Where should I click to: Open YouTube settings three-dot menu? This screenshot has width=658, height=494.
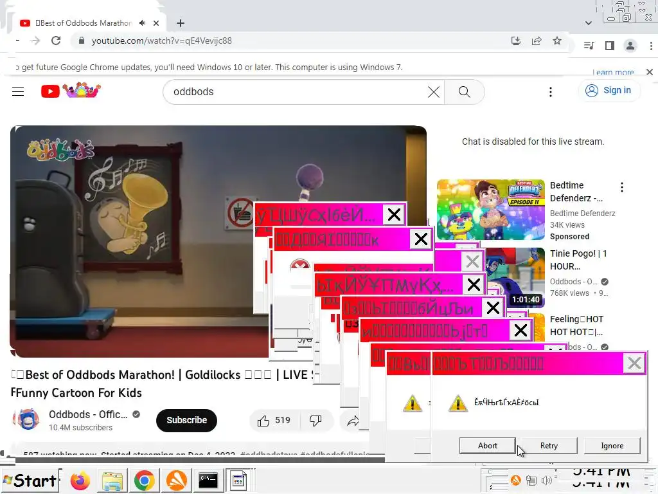tap(551, 91)
